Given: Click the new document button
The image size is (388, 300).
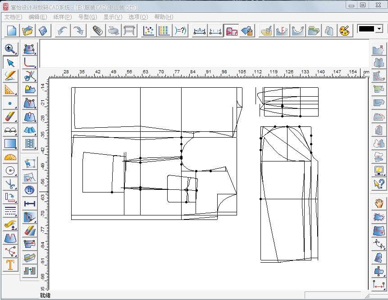Looking at the screenshot, I should coord(12,31).
